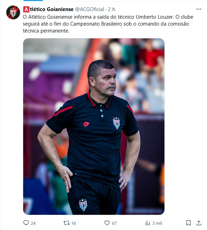Image resolution: width=207 pixels, height=230 pixels.
Task: Open the three-dot more options menu
Action: [199, 9]
